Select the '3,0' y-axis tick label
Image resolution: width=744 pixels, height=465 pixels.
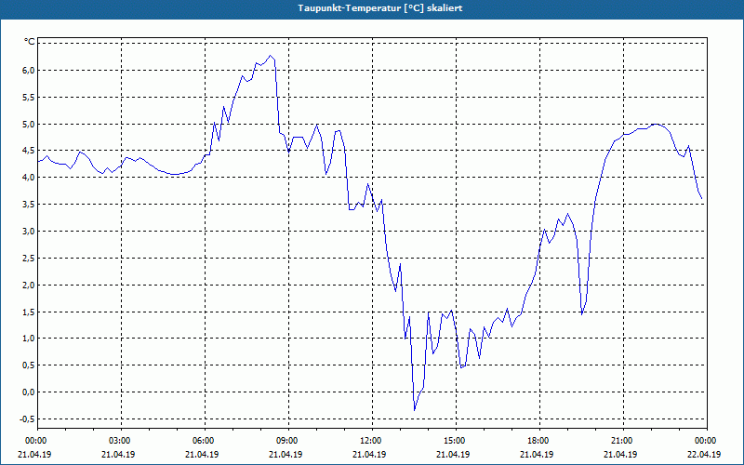[x=29, y=231]
